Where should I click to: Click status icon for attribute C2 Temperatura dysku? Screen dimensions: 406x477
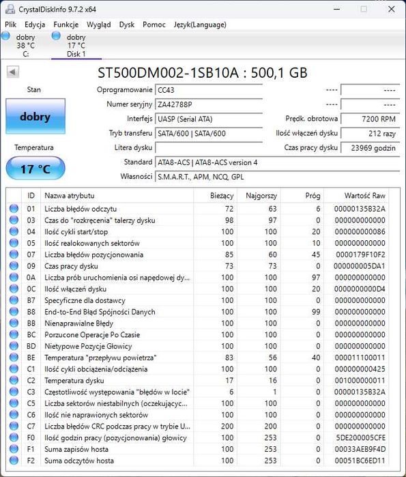point(14,380)
